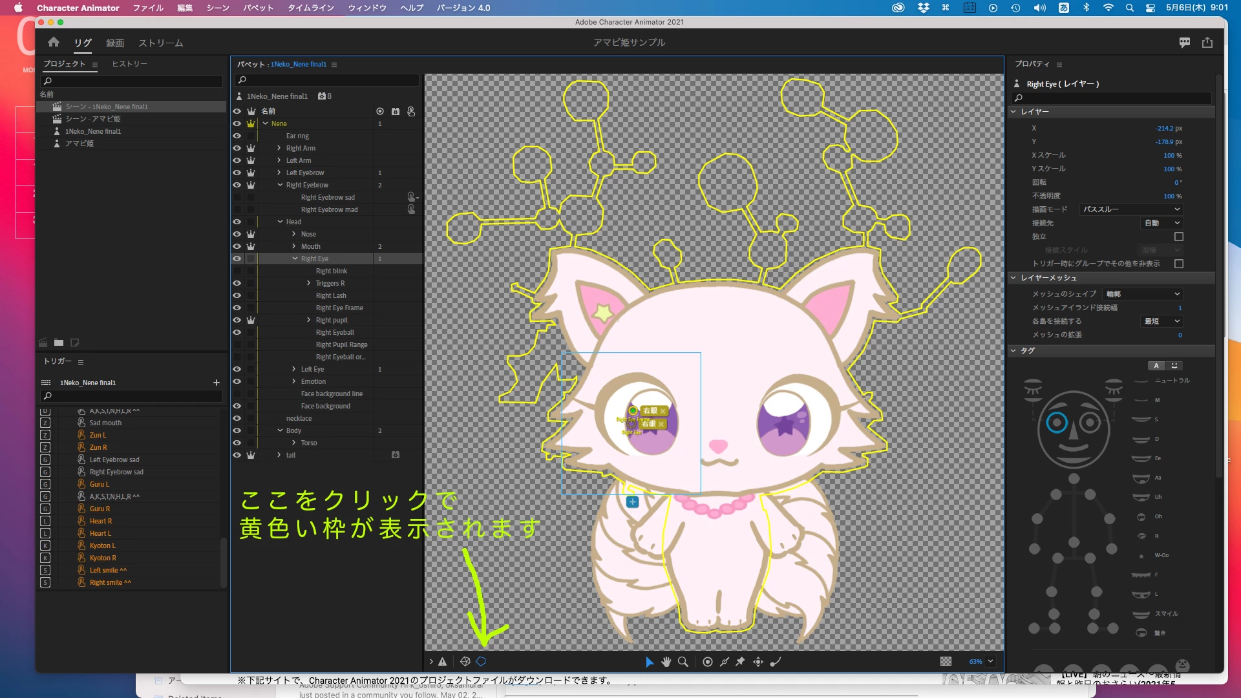
Task: Enable the 独立 (independent) checkbox
Action: (1178, 237)
